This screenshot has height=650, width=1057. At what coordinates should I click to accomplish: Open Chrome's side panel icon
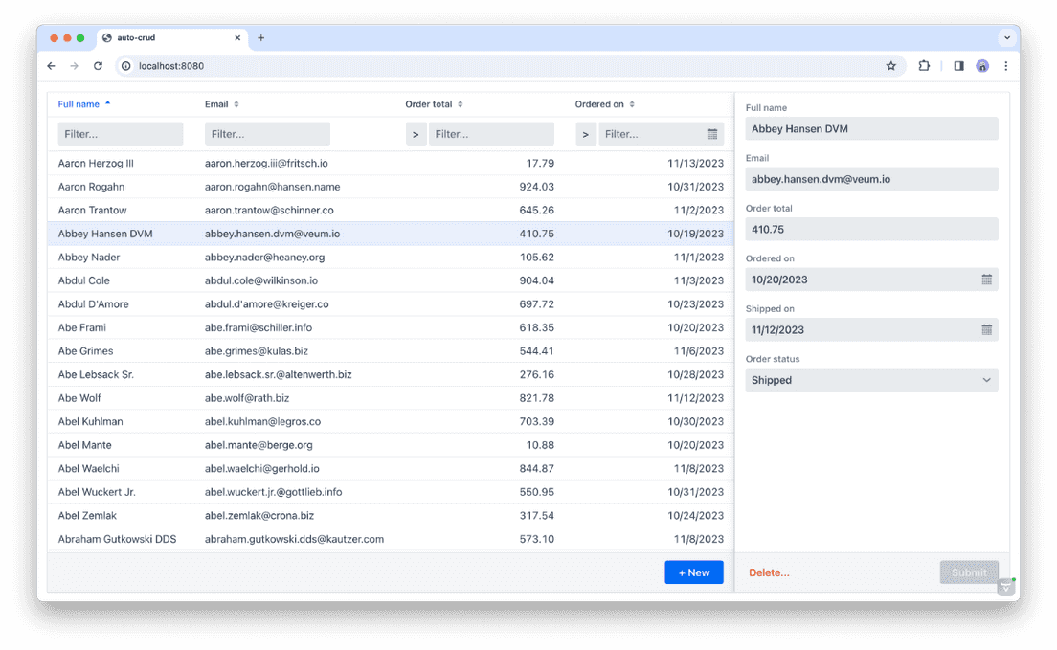958,65
